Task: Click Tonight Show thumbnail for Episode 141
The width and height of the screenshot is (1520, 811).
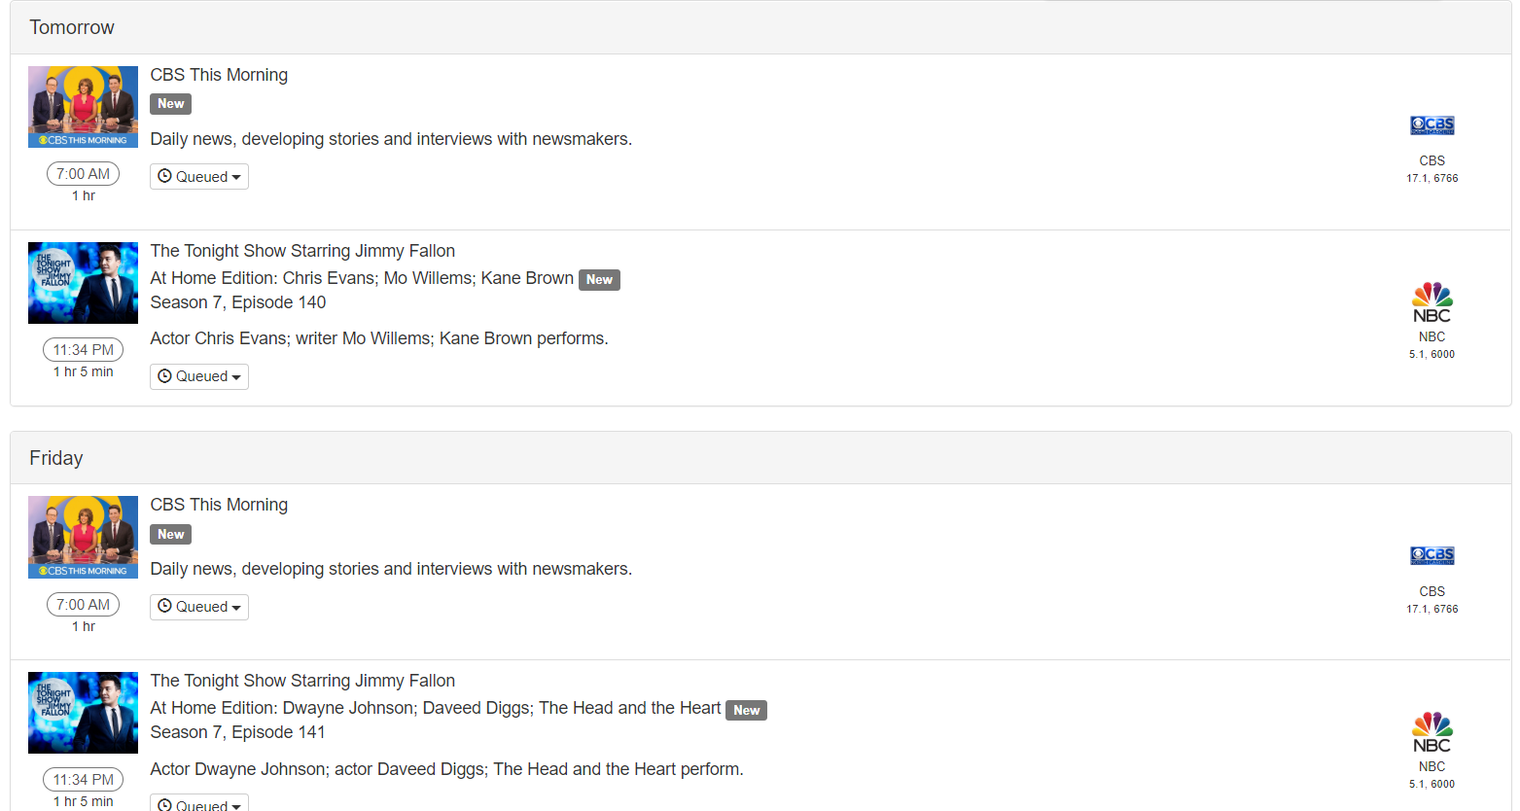Action: (x=83, y=713)
